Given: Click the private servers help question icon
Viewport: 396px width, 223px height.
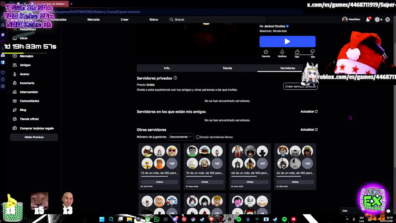Looking at the screenshot, I should coord(175,78).
